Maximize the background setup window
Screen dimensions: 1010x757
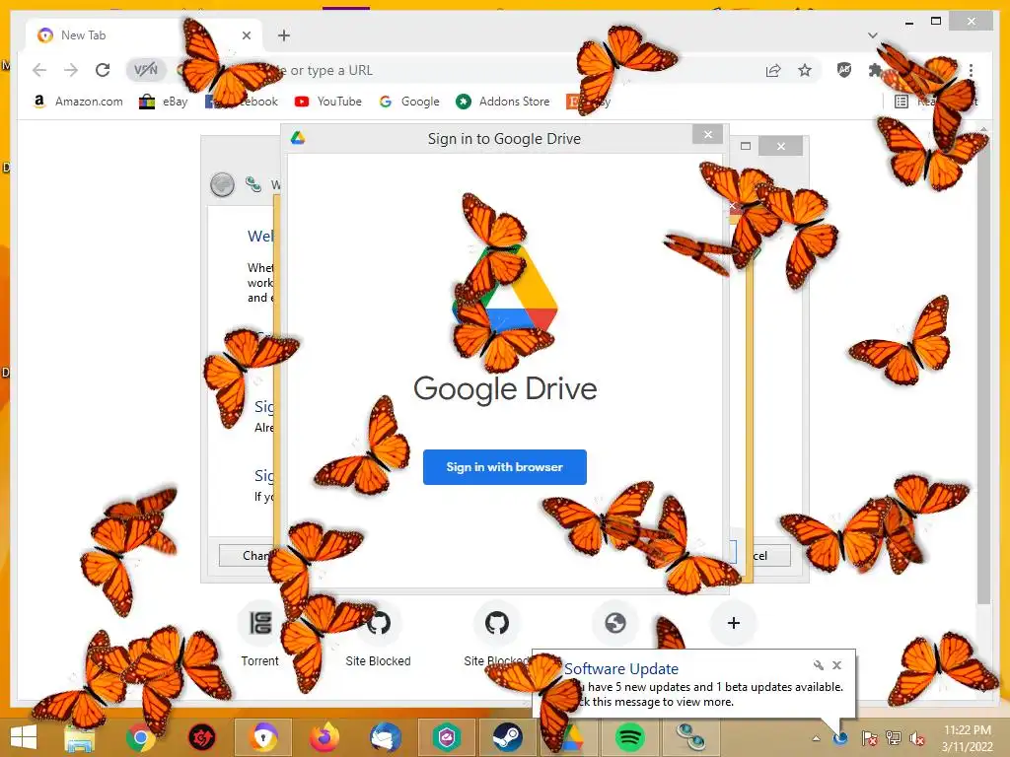tap(746, 146)
